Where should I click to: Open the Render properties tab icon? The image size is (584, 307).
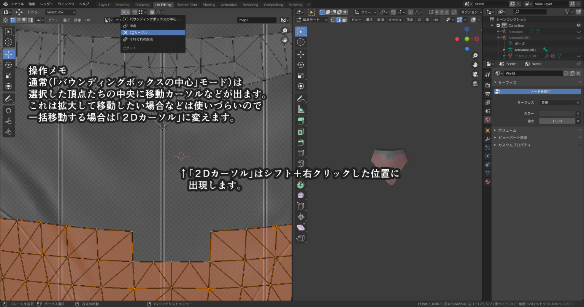point(488,85)
